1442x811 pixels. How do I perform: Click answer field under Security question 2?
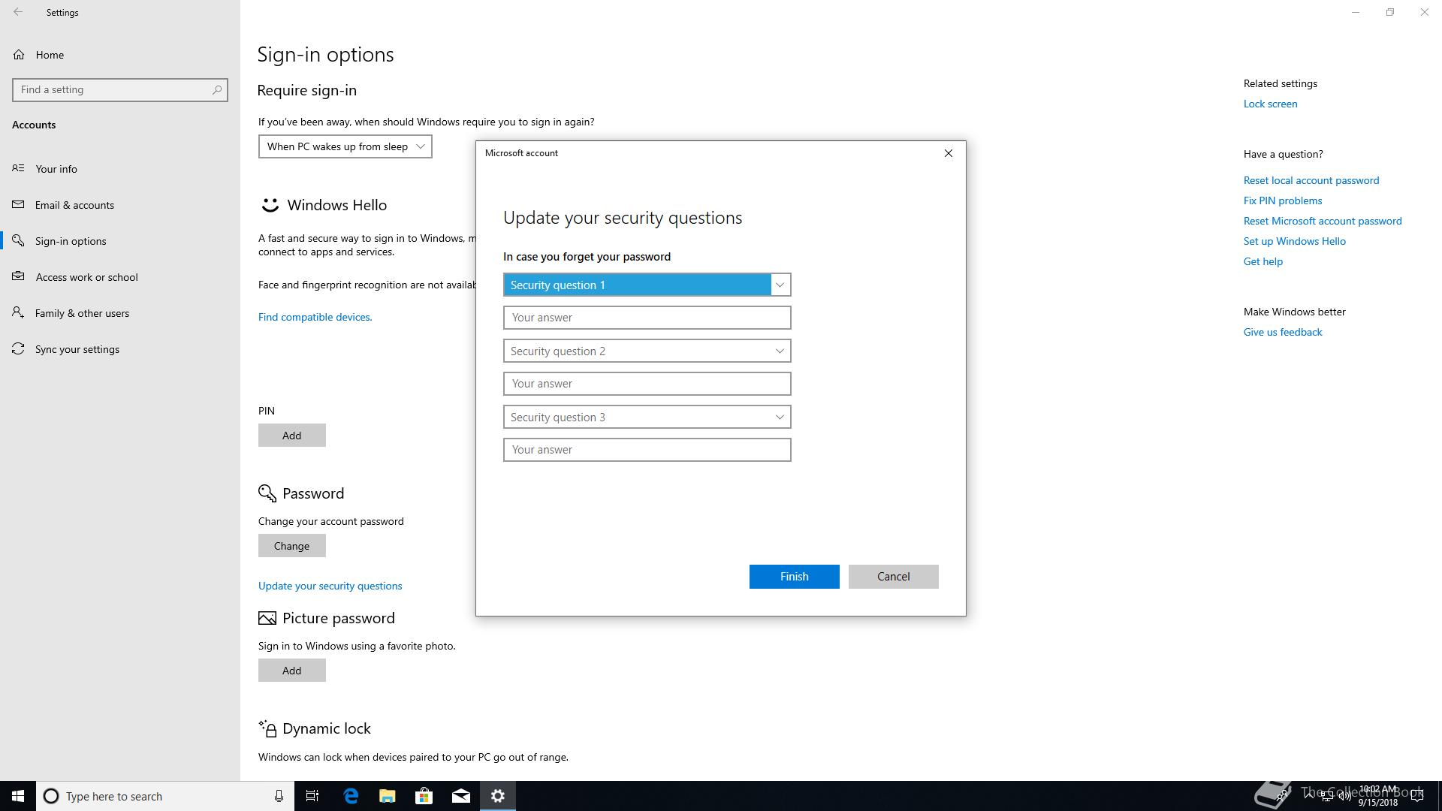(647, 384)
